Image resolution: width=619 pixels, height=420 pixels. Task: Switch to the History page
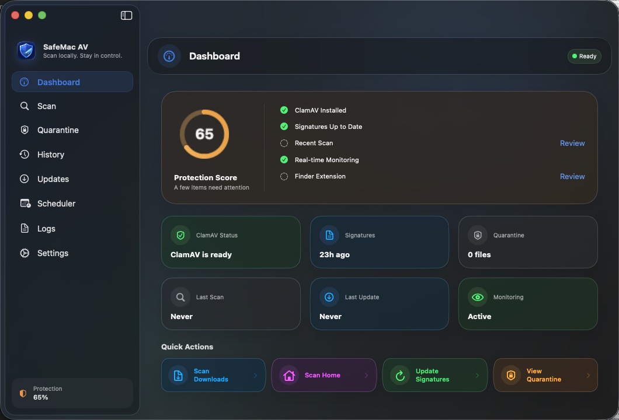point(72,155)
